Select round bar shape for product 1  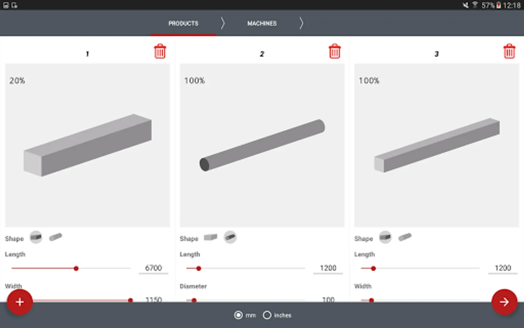[56, 237]
